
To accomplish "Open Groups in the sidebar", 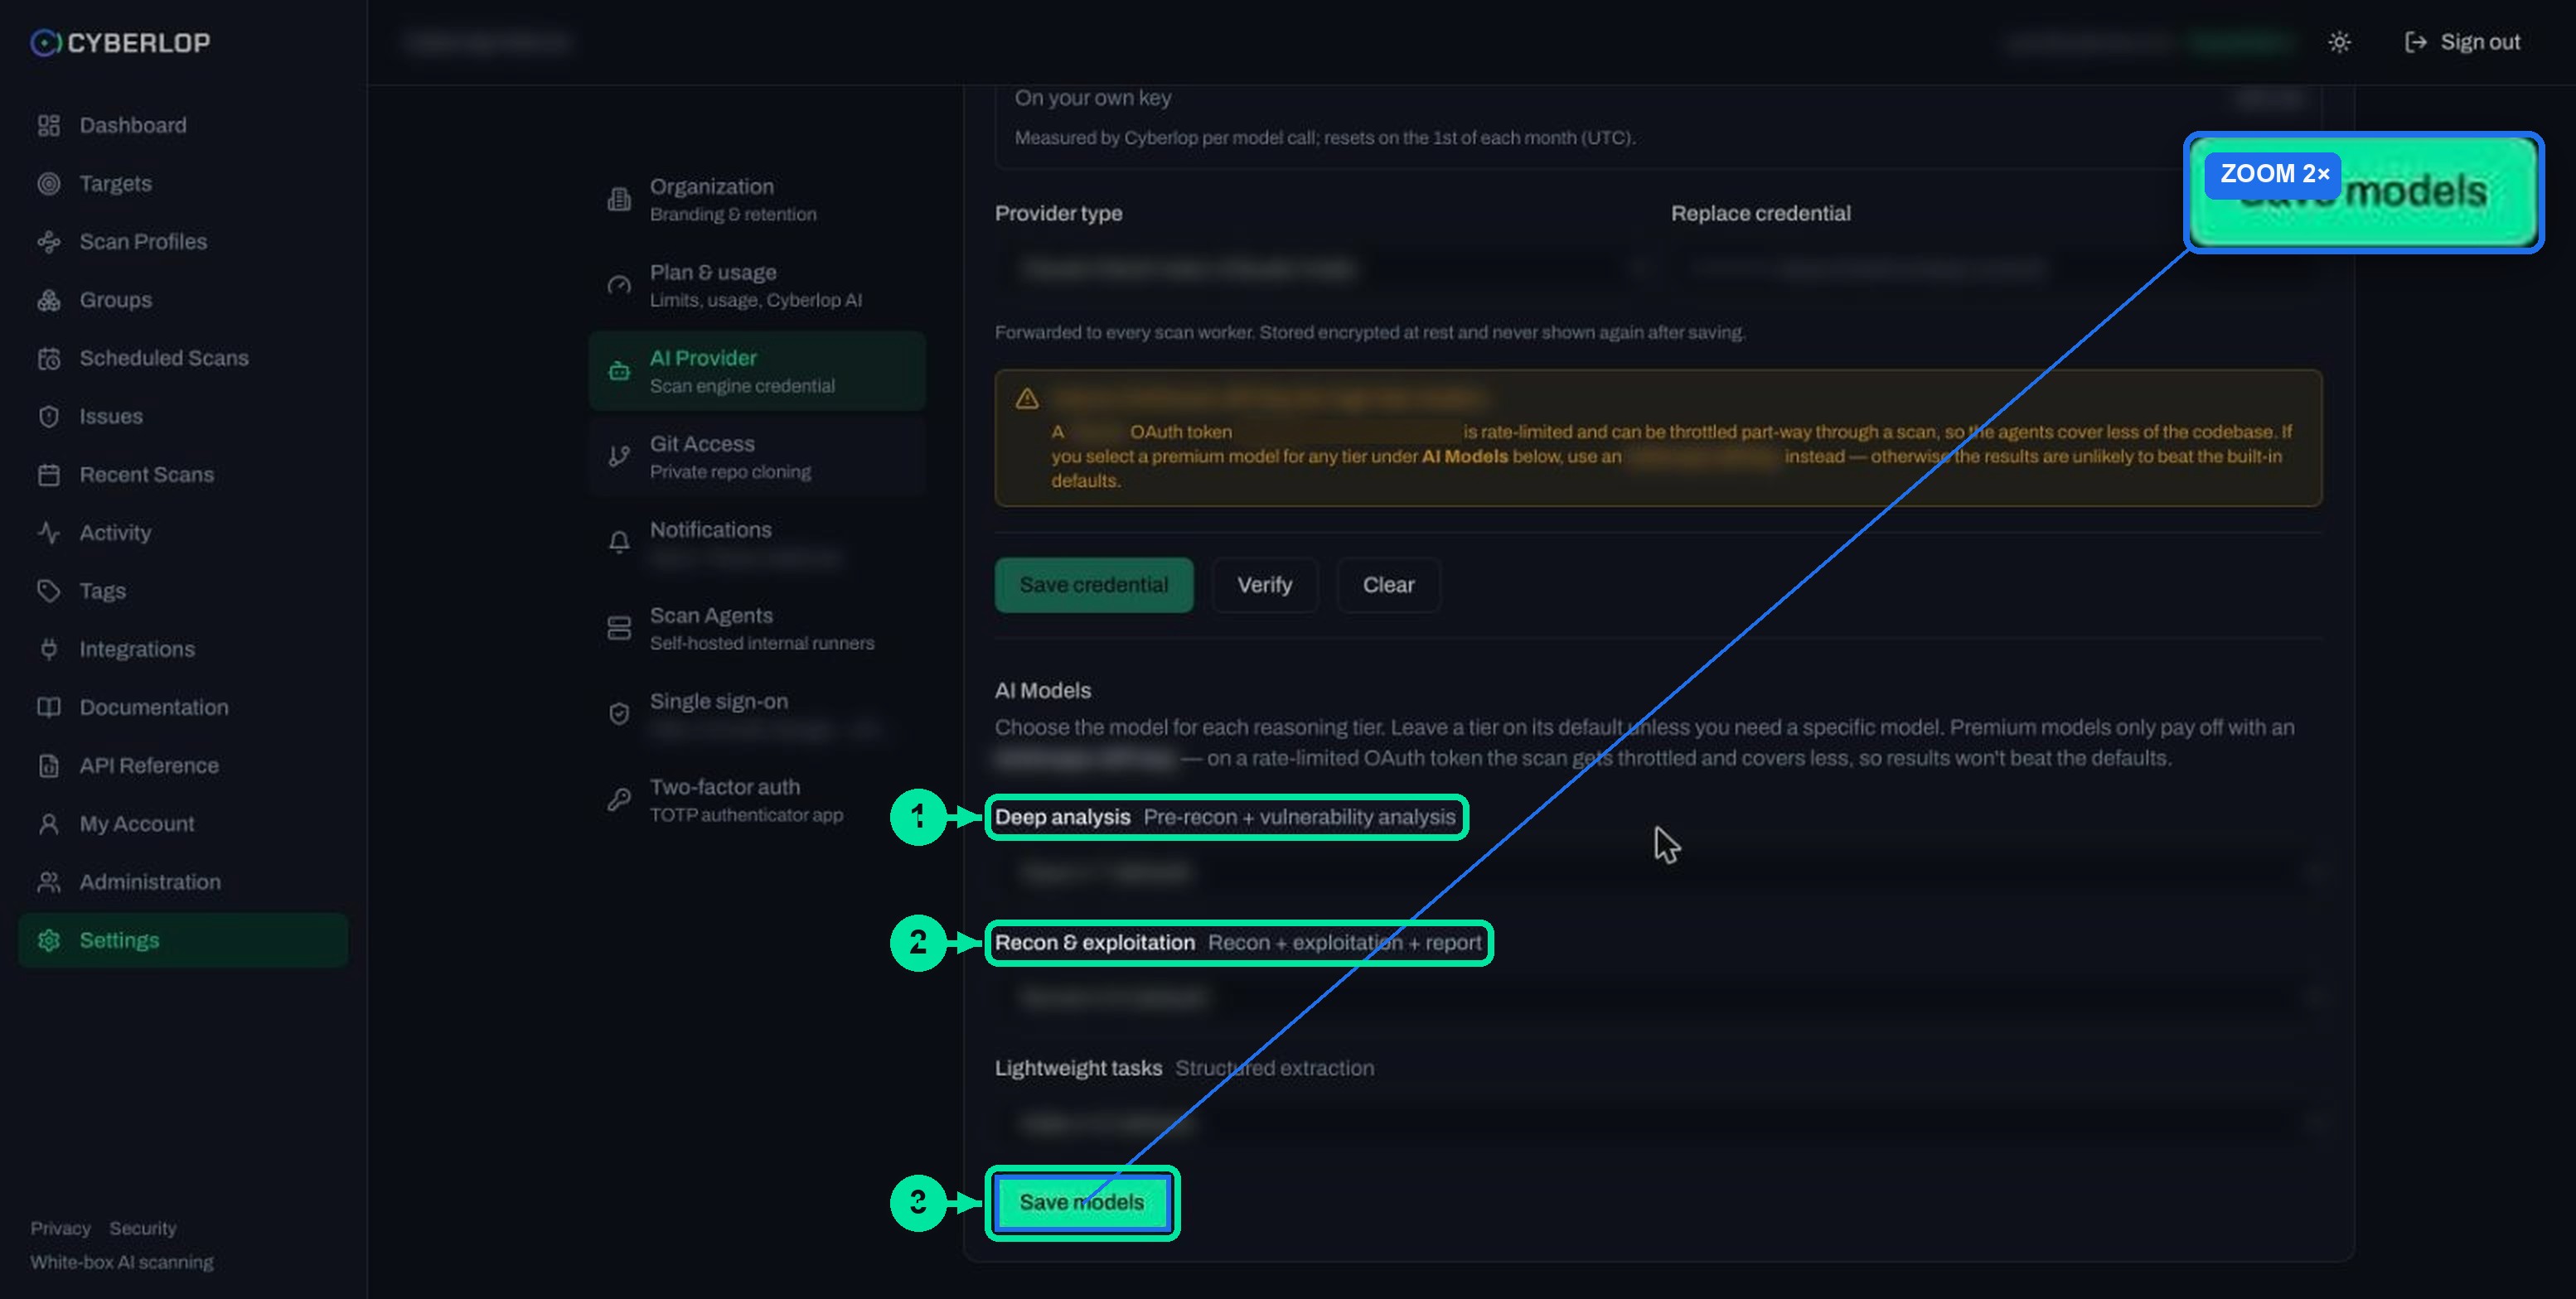I will point(183,300).
